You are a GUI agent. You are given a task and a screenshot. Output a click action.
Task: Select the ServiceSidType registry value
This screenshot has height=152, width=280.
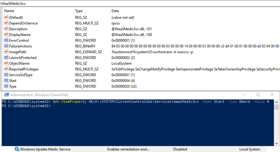coord(21,75)
